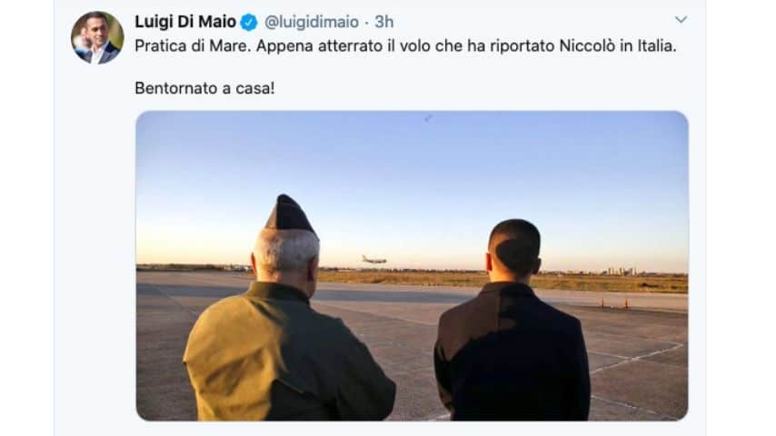Click the man wearing the military cap
Viewport: 776px width, 436px height.
(287, 317)
